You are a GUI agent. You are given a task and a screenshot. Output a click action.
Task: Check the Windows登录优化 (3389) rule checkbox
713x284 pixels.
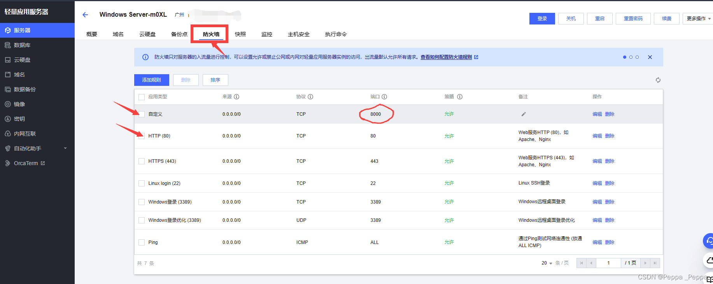142,220
